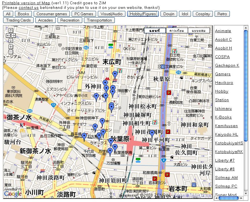
Task: Select Asobit C in the shop list
Action: (x=223, y=39)
